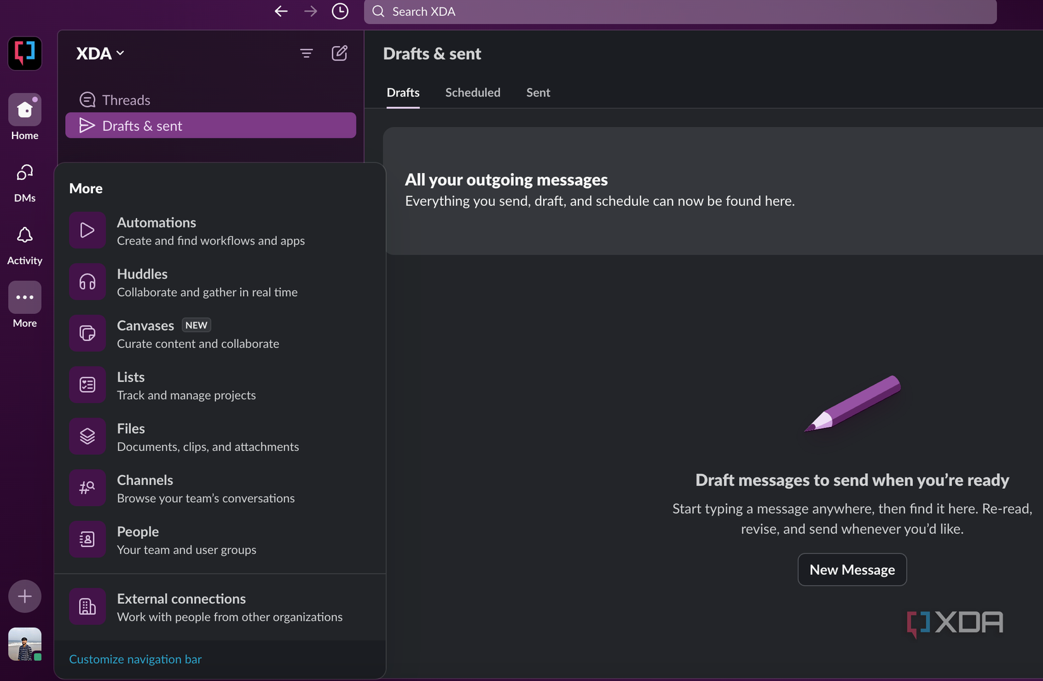Open the Home view in sidebar
The width and height of the screenshot is (1043, 681).
[25, 111]
